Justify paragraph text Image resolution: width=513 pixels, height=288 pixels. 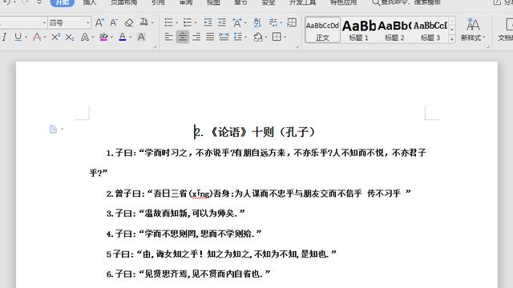pyautogui.click(x=210, y=37)
